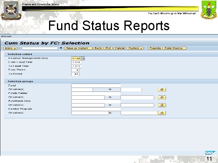Click Funded Program 'Or value(s)' to field

click(139, 113)
